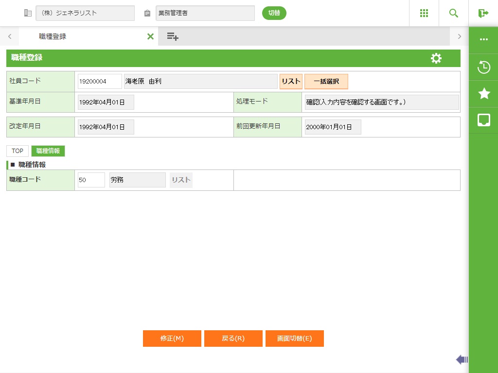Switch to the TOP tab

tap(18, 151)
